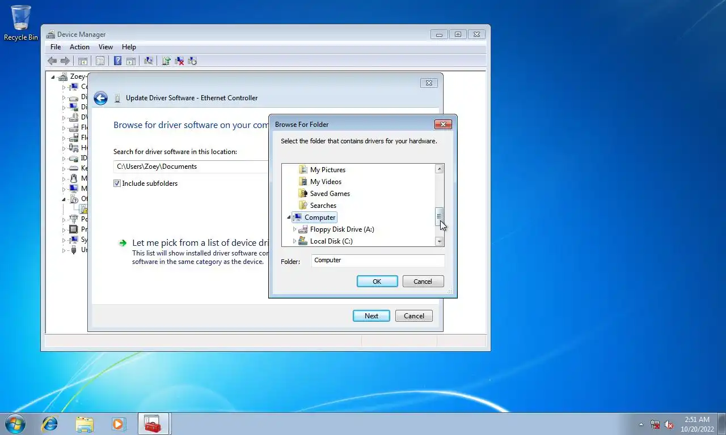Select Computer in the folder tree
The image size is (726, 435).
click(x=315, y=217)
